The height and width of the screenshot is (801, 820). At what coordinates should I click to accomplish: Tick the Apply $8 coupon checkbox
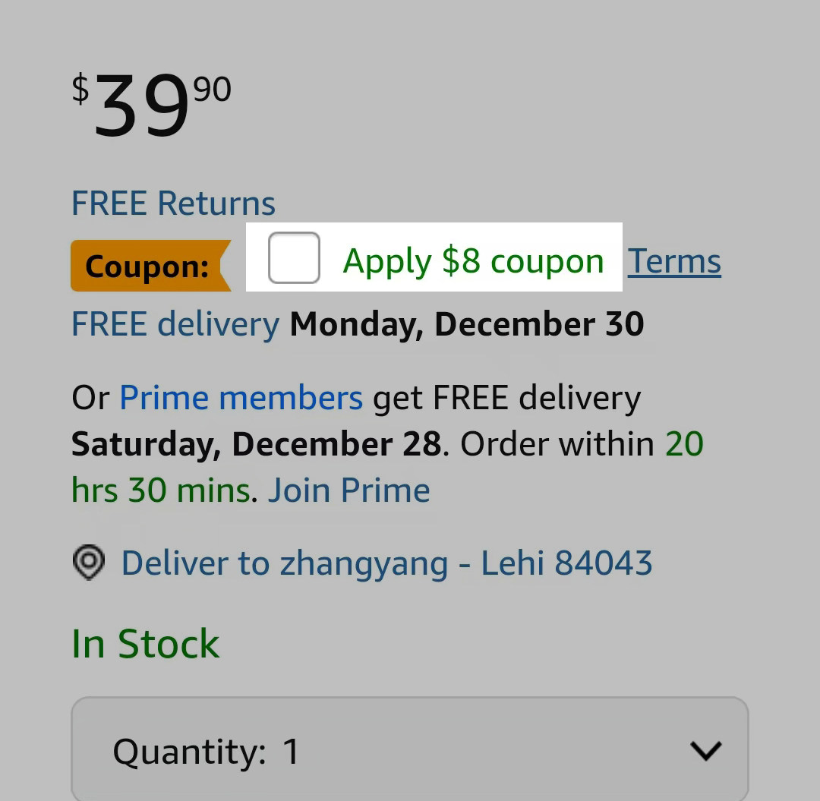(x=294, y=258)
